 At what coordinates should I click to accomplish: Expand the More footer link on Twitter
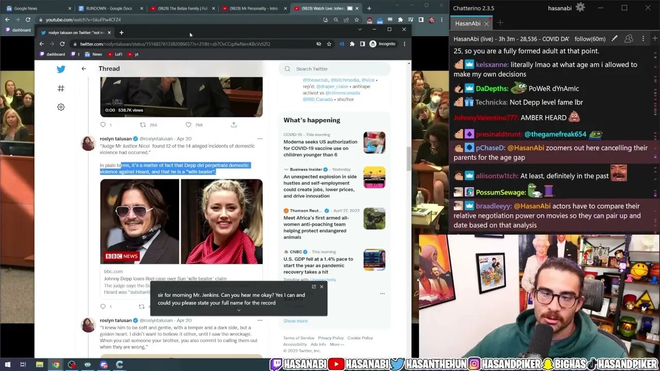(x=336, y=344)
